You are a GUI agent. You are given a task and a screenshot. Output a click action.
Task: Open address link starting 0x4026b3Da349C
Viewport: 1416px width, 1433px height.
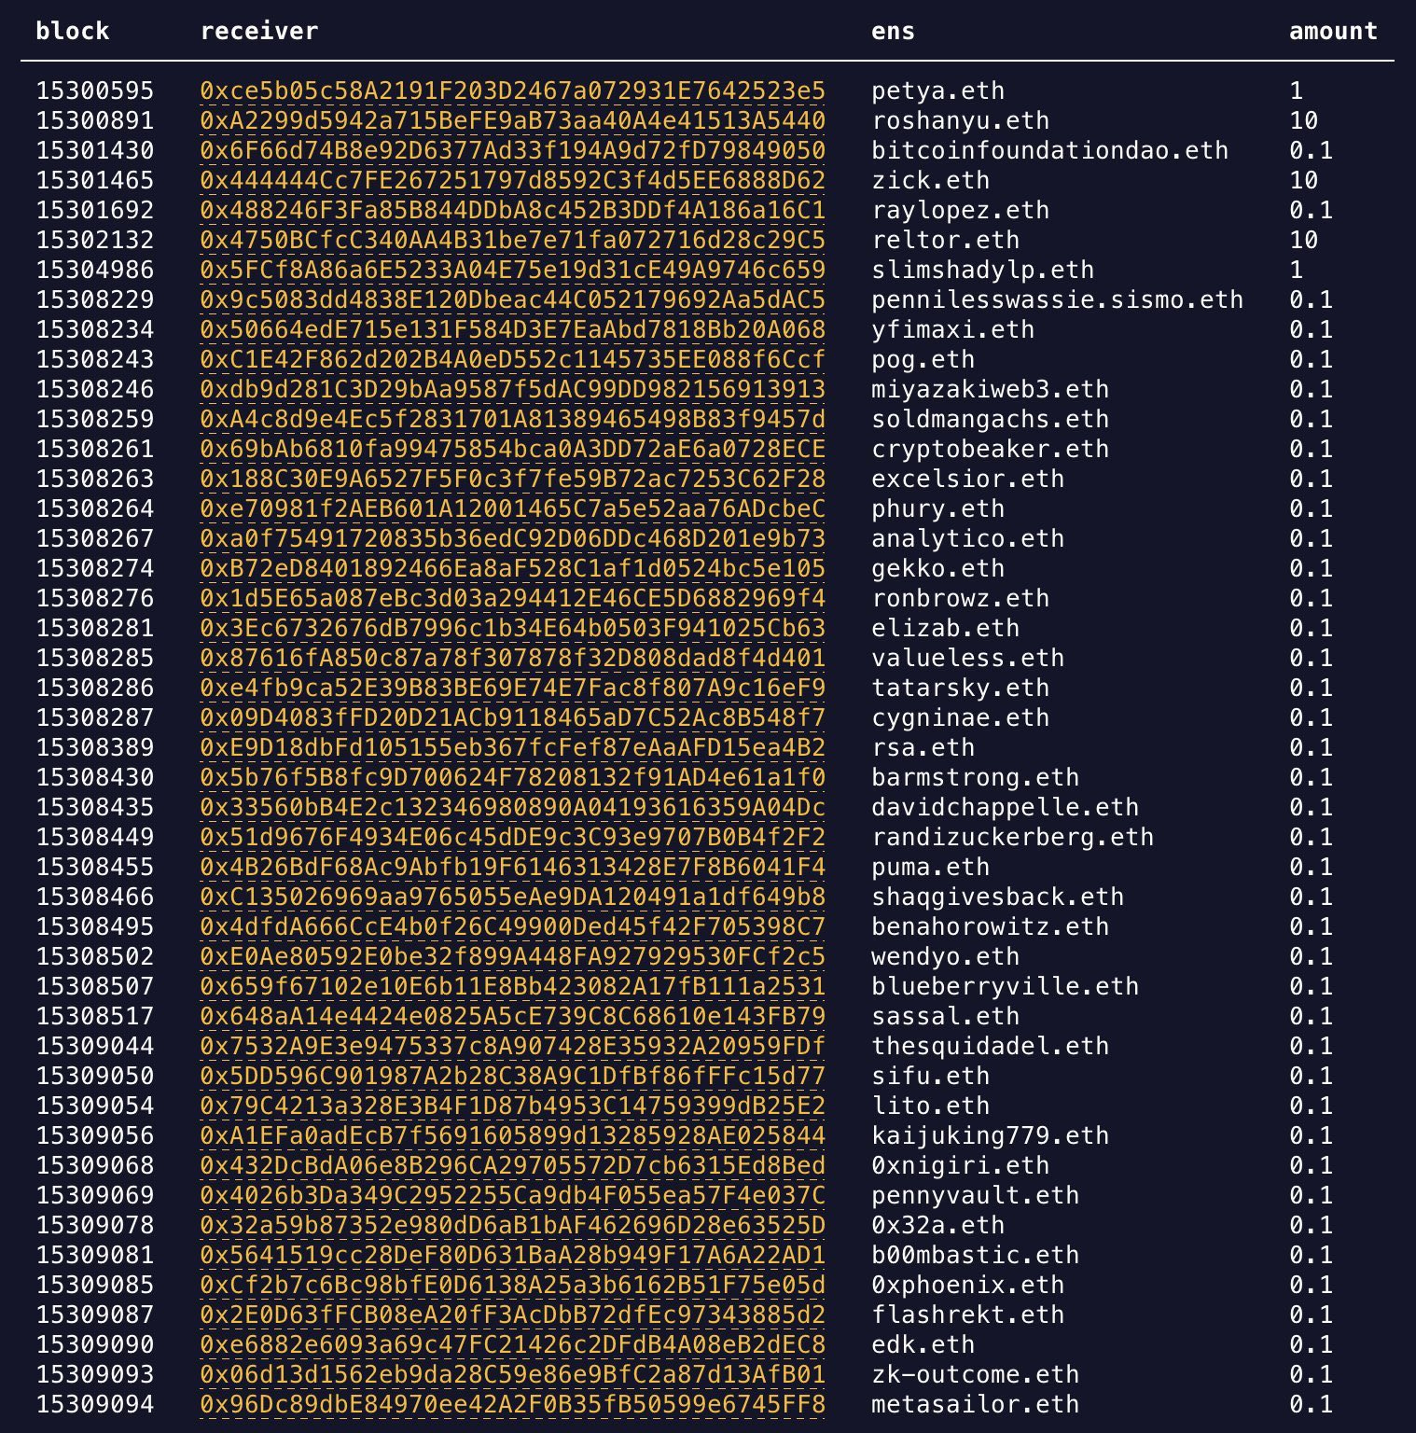coord(513,1195)
